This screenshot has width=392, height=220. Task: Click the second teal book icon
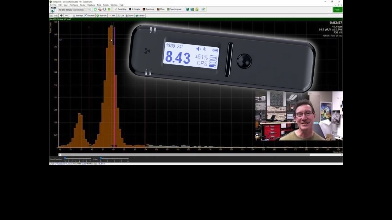click(192, 9)
